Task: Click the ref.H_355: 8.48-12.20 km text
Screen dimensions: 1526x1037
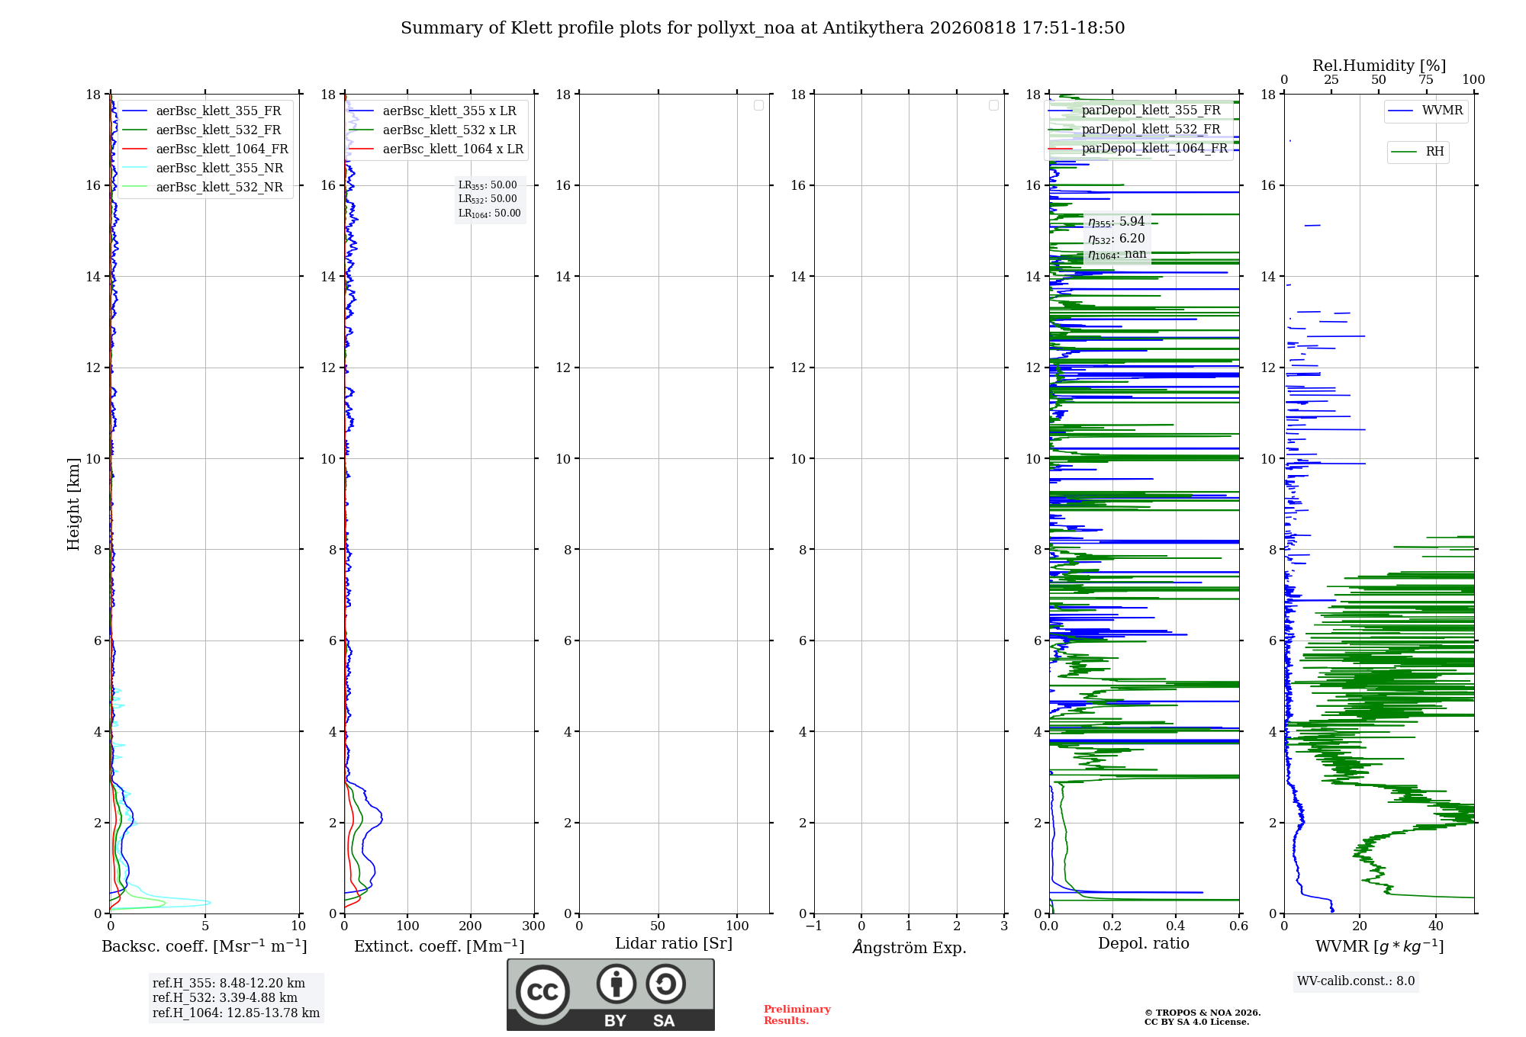Action: coord(229,984)
